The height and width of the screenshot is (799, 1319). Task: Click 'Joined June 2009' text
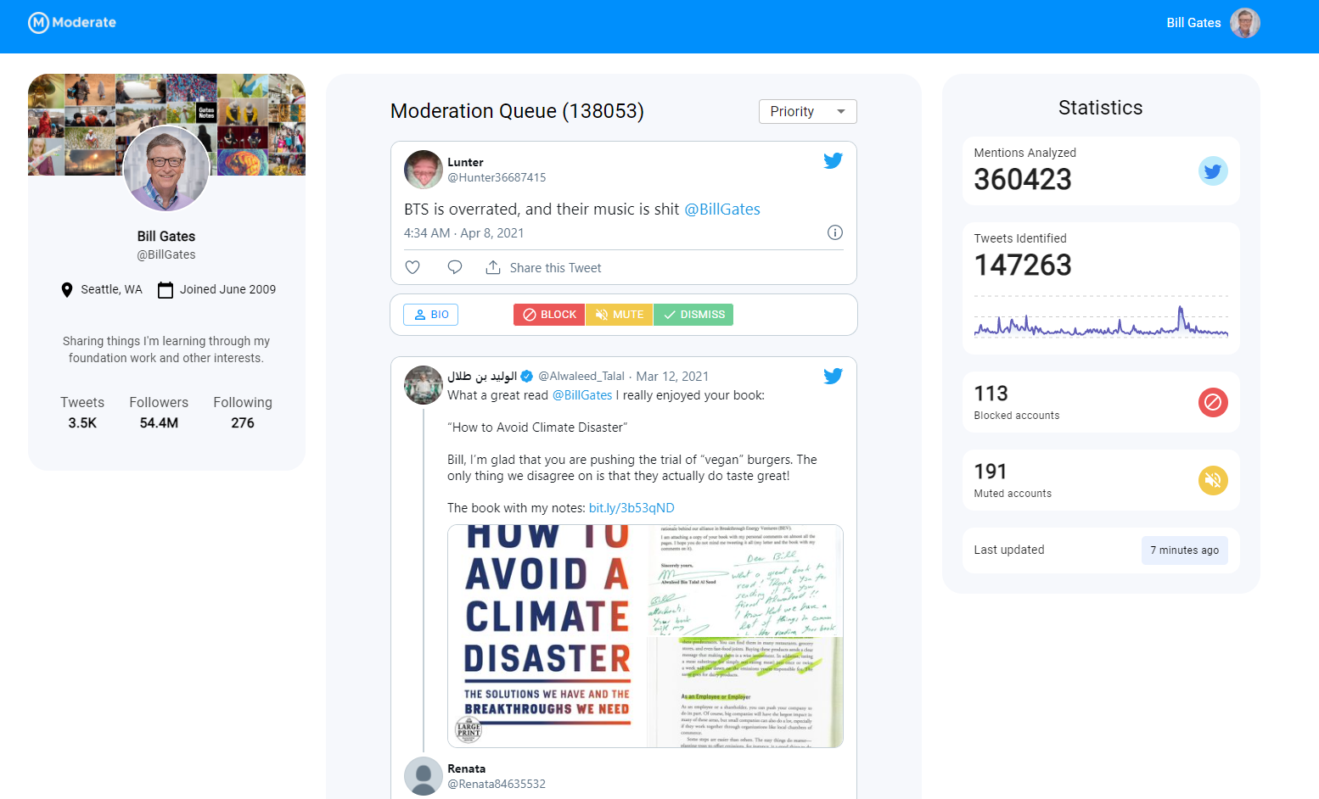pyautogui.click(x=227, y=290)
